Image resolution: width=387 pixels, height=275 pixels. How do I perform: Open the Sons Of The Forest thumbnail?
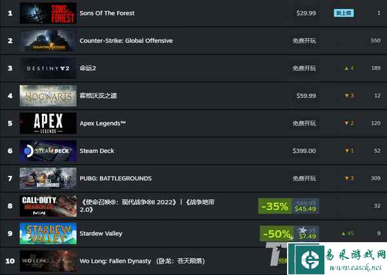[48, 14]
